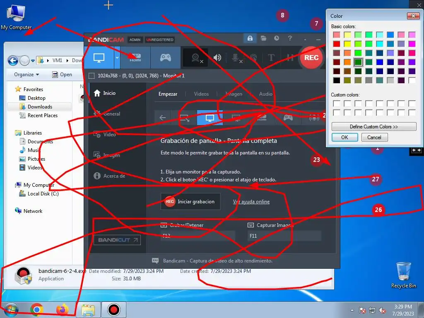Click the Recycle Bin desktop icon

tap(403, 275)
